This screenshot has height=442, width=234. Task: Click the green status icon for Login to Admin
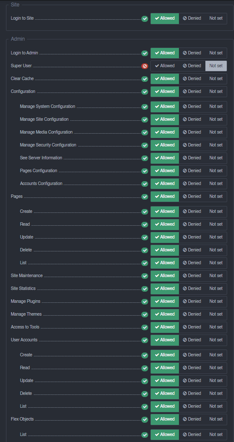click(145, 53)
